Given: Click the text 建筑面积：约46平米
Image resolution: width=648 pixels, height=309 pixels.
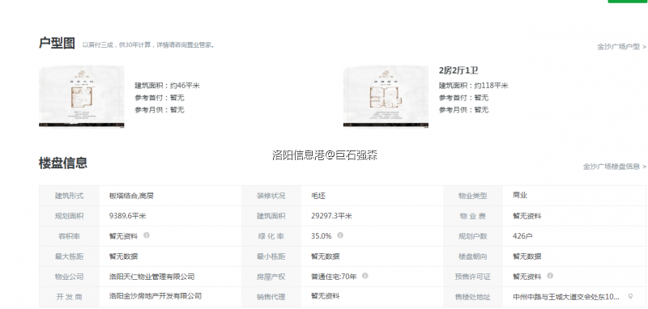Looking at the screenshot, I should 168,86.
